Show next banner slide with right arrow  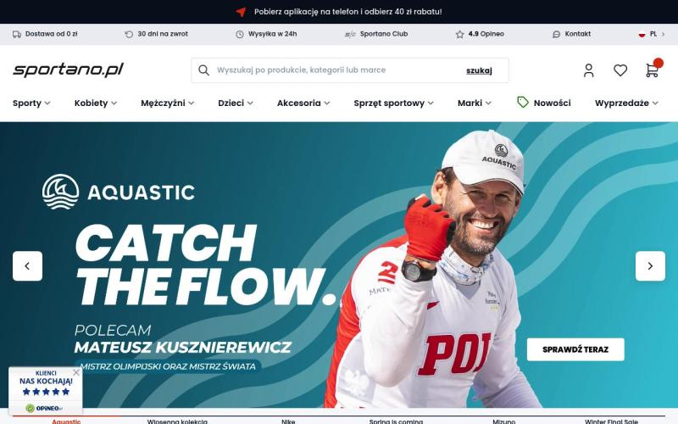pos(650,266)
